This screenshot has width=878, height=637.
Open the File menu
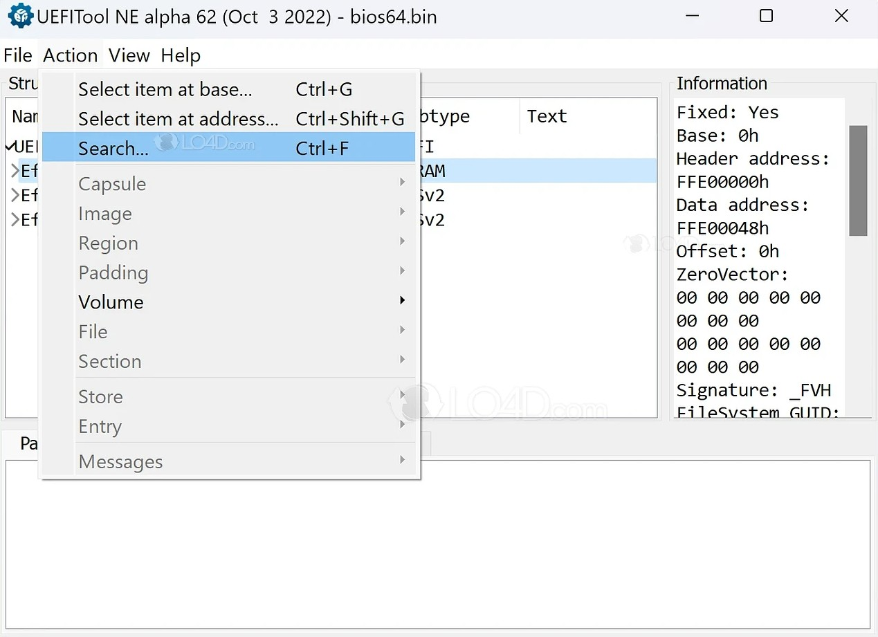tap(18, 55)
